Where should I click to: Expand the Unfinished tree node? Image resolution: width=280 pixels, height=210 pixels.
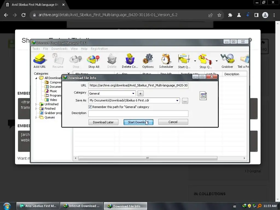pos(36,104)
